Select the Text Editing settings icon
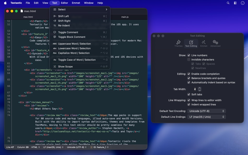Image resolution: width=248 pixels, height=155 pixels. pyautogui.click(x=191, y=43)
